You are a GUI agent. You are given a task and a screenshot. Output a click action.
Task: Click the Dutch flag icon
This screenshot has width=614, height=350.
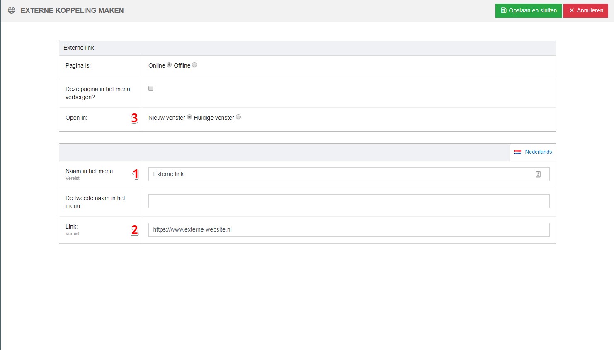coord(518,152)
